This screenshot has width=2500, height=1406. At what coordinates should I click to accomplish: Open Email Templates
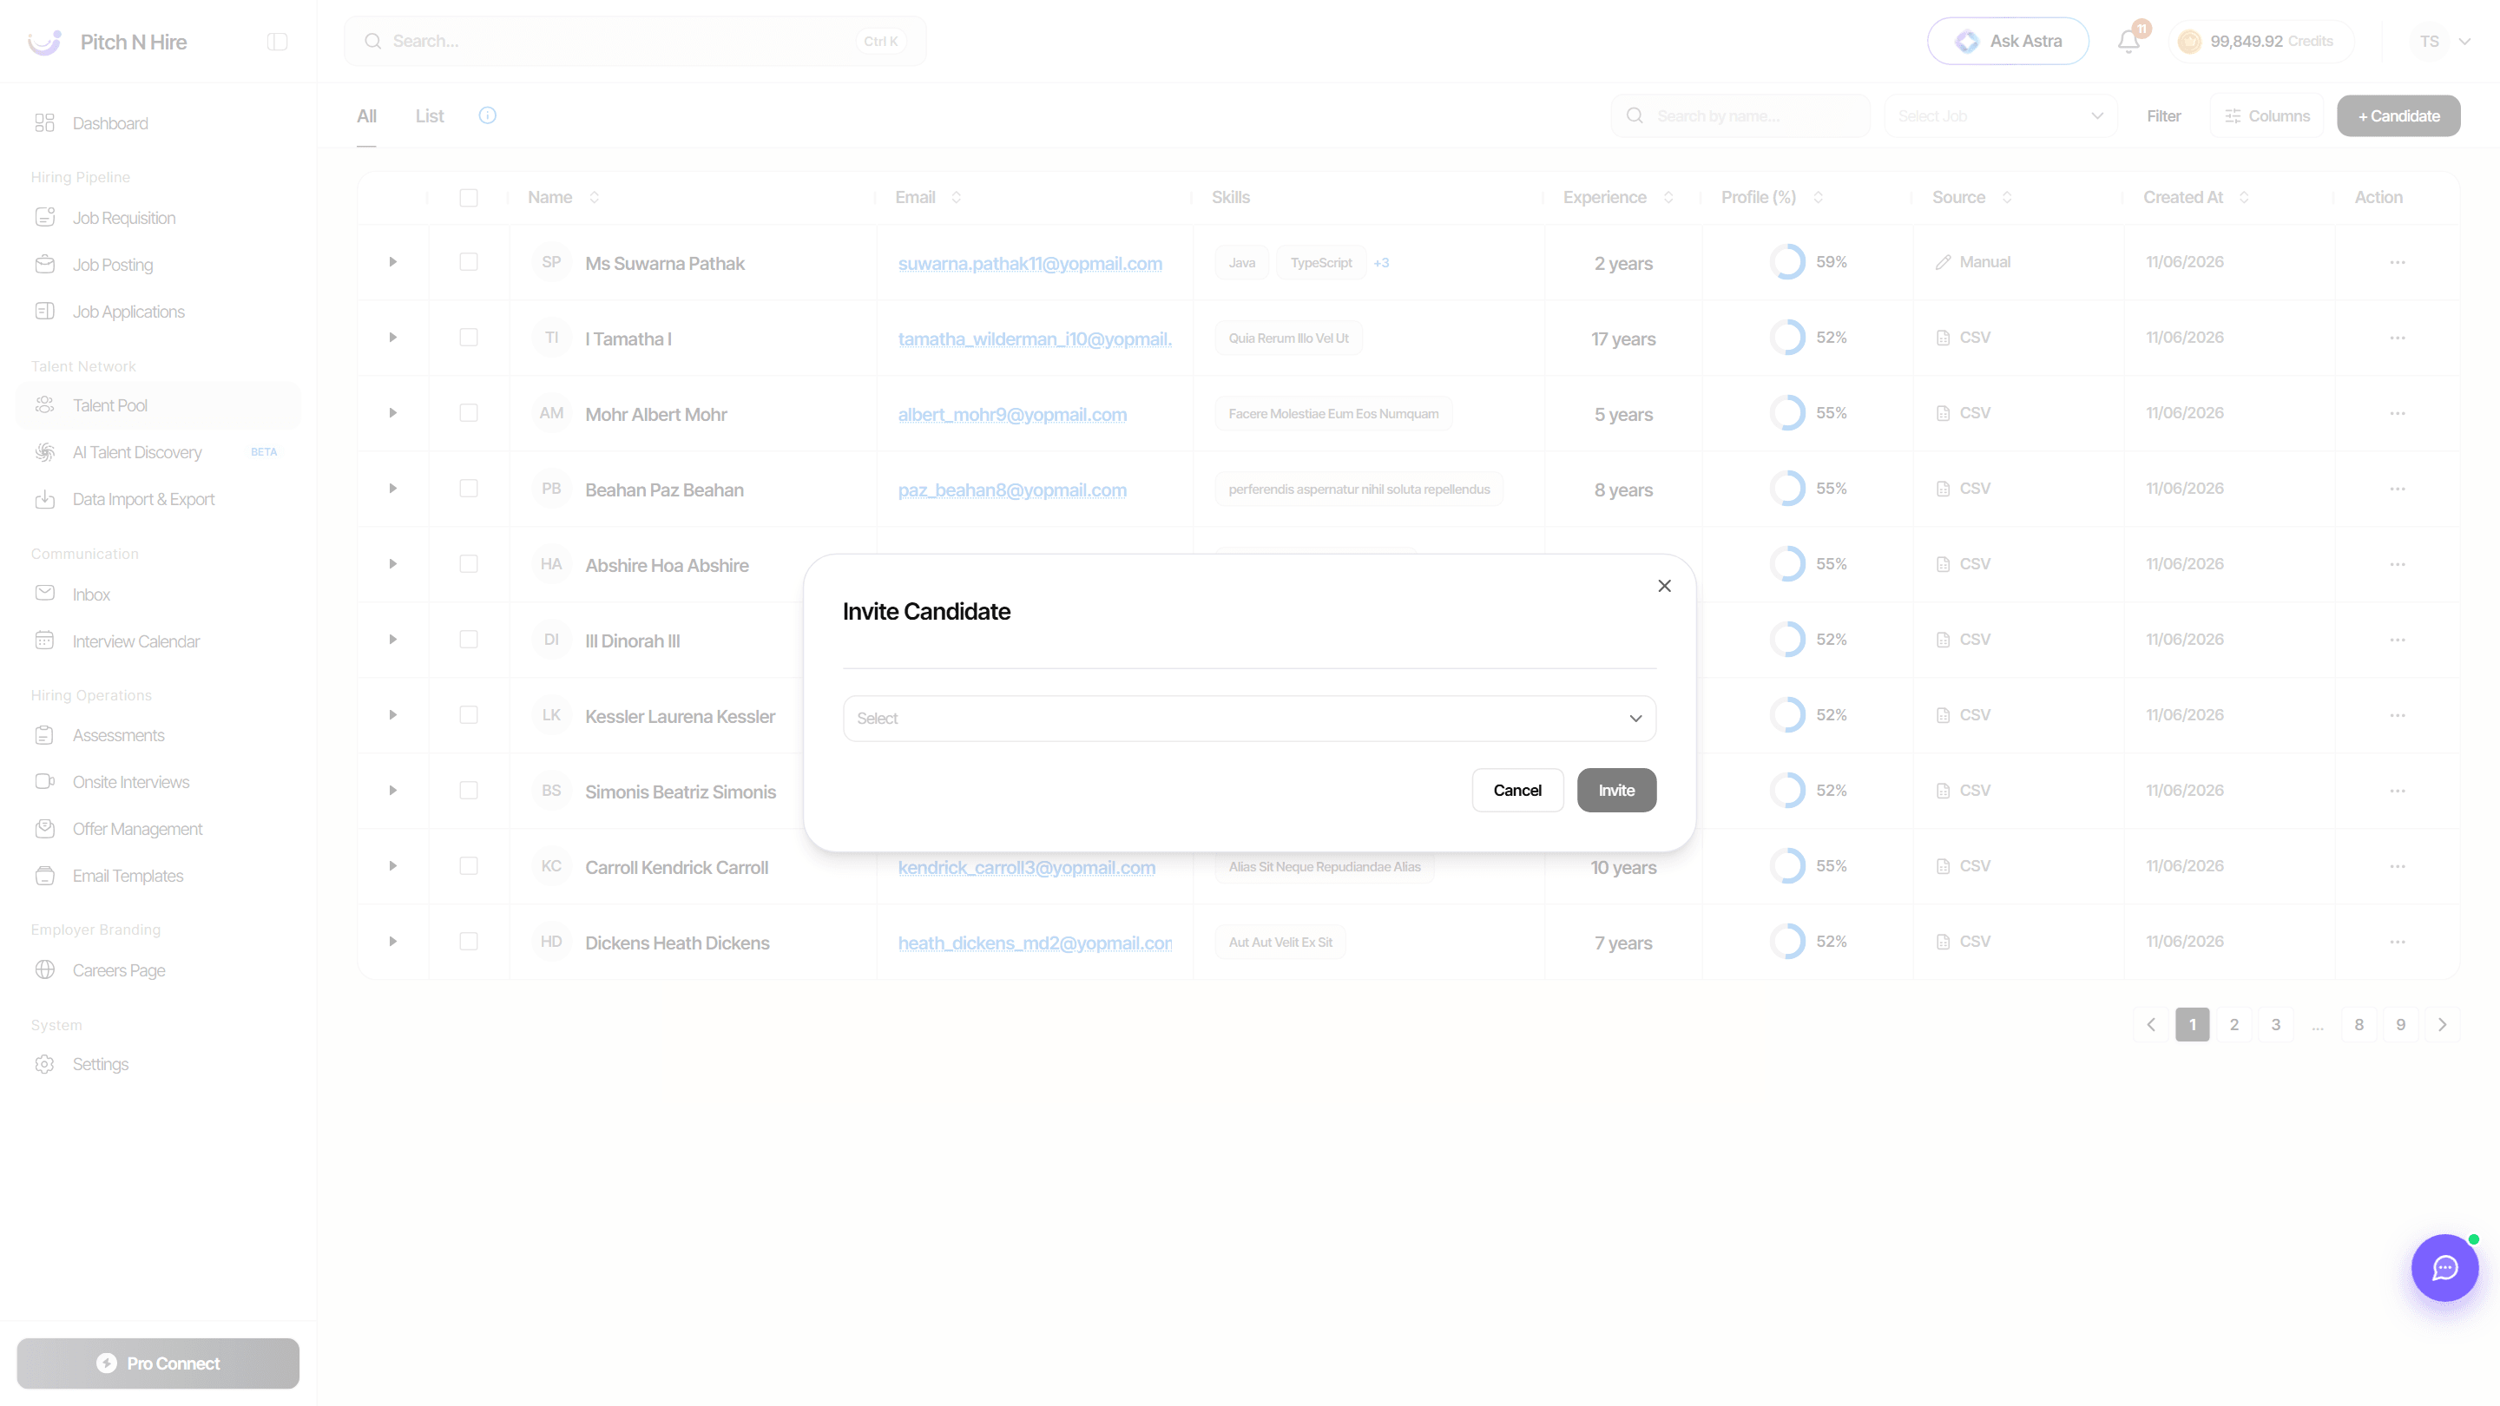click(x=158, y=875)
